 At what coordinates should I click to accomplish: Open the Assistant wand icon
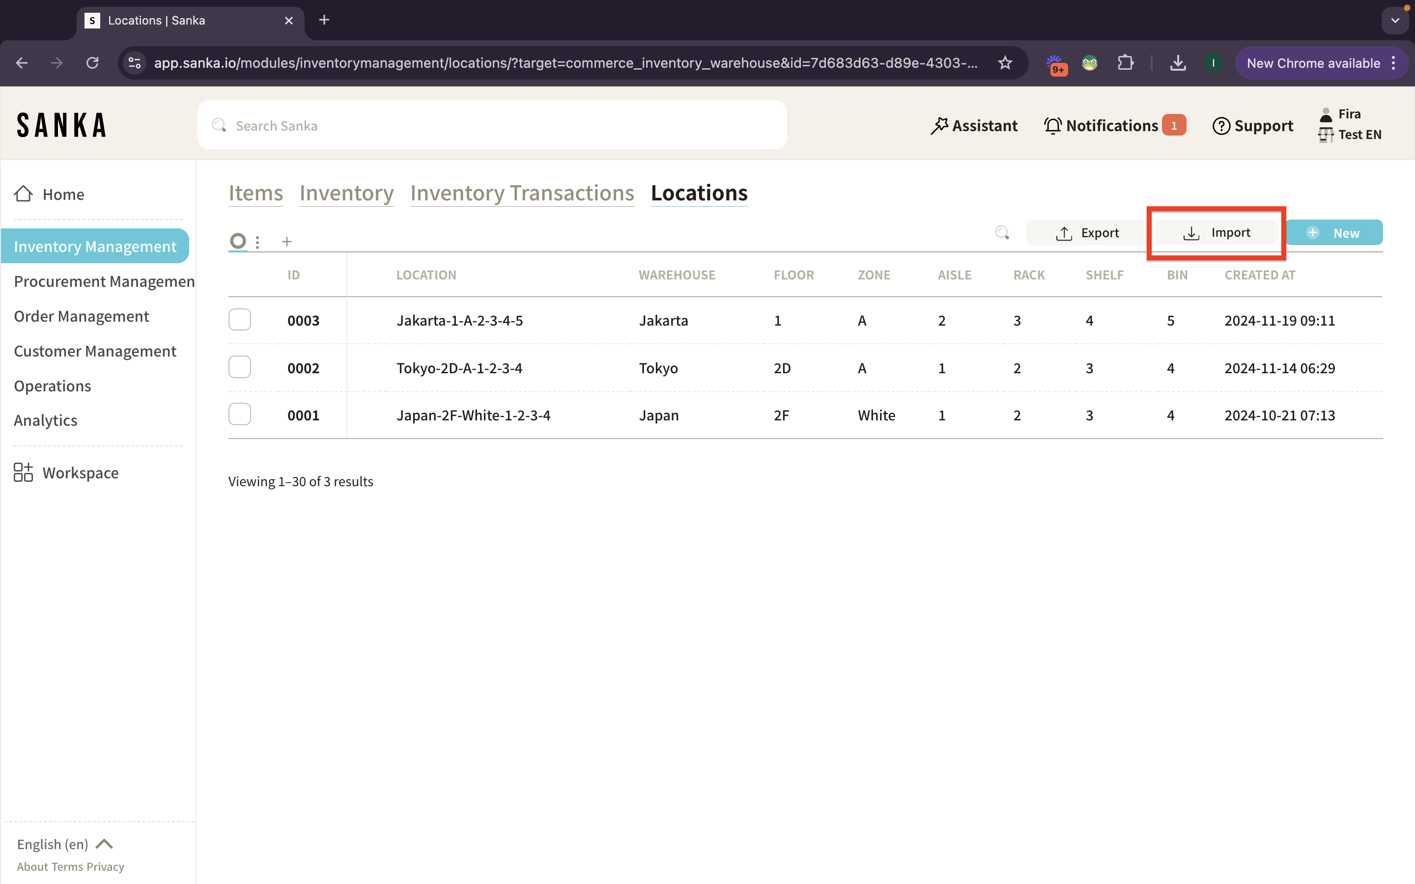pyautogui.click(x=939, y=126)
